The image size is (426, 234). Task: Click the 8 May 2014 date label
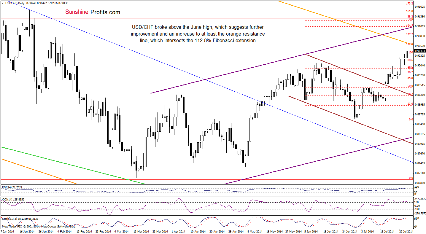click(x=255, y=231)
